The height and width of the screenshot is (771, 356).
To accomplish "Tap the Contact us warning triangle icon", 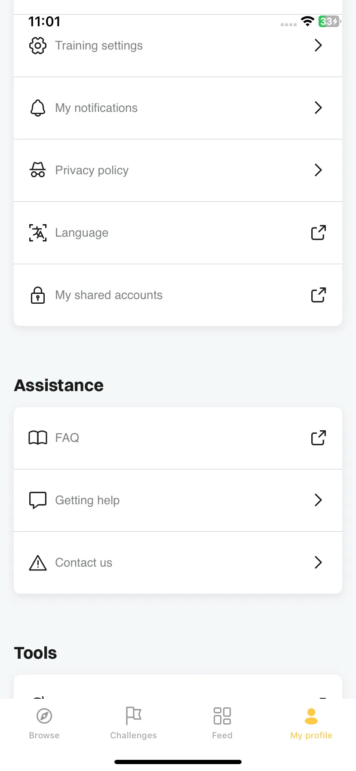I will tap(38, 563).
